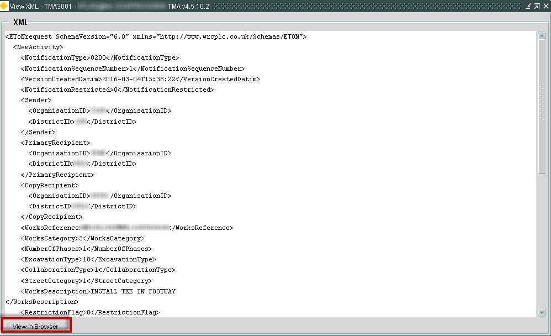Click the opening Sender tag
551x336 pixels.
[x=36, y=100]
